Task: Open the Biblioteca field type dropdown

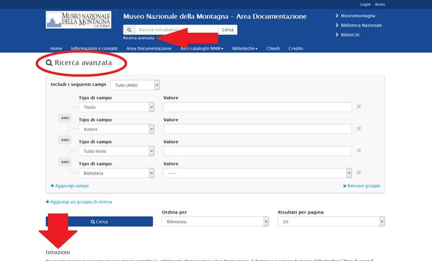Action: coord(116,173)
